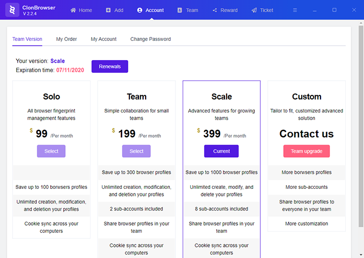The image size is (364, 258).
Task: Click the expiration date 07/11/2020
Action: (x=70, y=70)
